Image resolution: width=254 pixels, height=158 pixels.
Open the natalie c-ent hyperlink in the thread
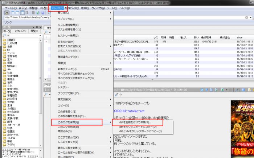[129, 111]
